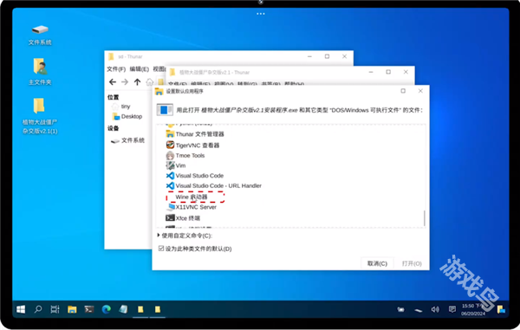Open Task View on the taskbar
Image resolution: width=520 pixels, height=330 pixels.
click(55, 309)
